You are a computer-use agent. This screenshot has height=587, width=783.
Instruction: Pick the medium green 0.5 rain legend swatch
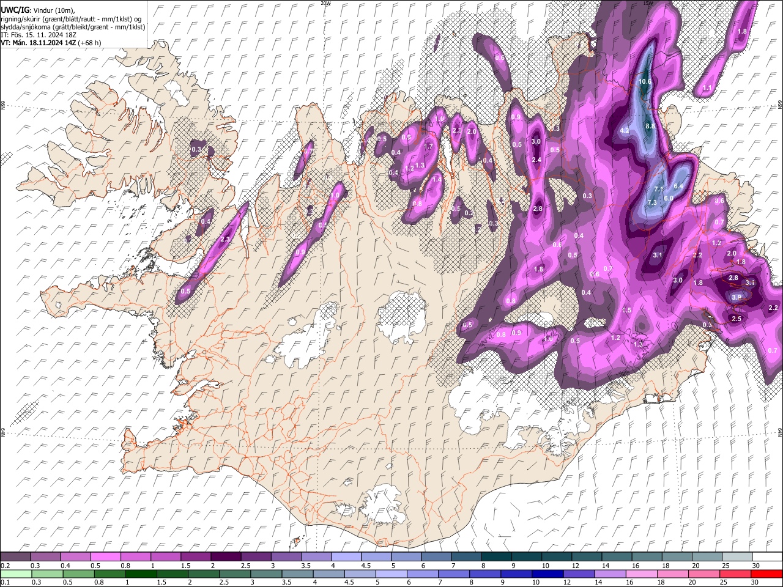pyautogui.click(x=79, y=574)
